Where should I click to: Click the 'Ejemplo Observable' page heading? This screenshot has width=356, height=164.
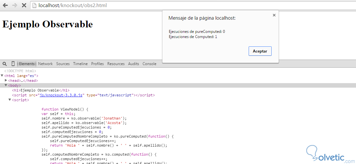click(48, 24)
